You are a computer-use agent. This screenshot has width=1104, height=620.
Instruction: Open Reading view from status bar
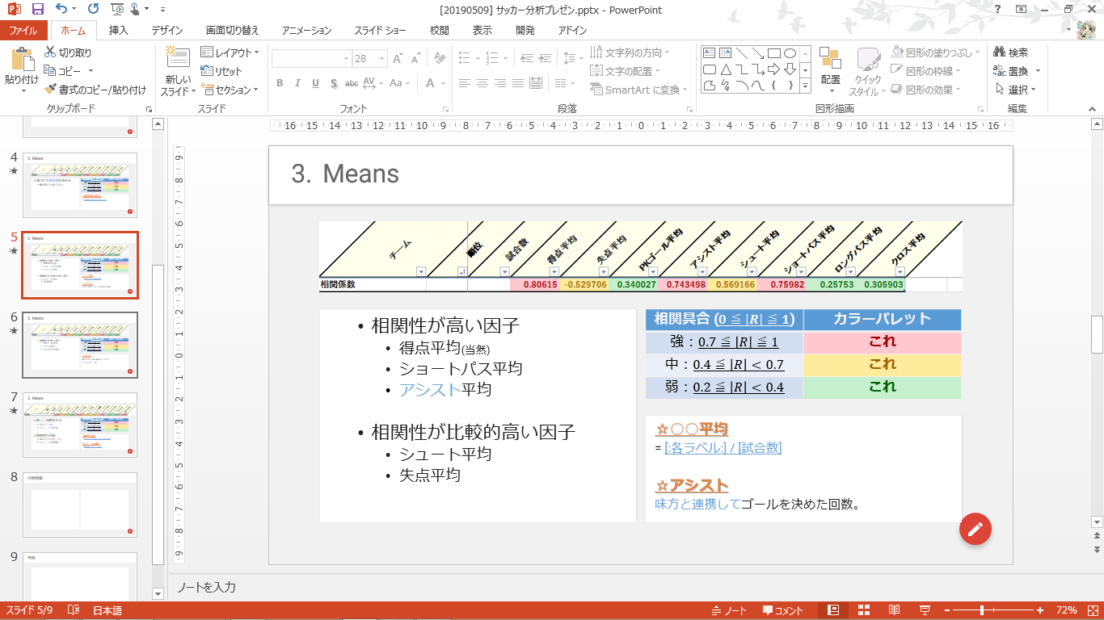point(894,610)
